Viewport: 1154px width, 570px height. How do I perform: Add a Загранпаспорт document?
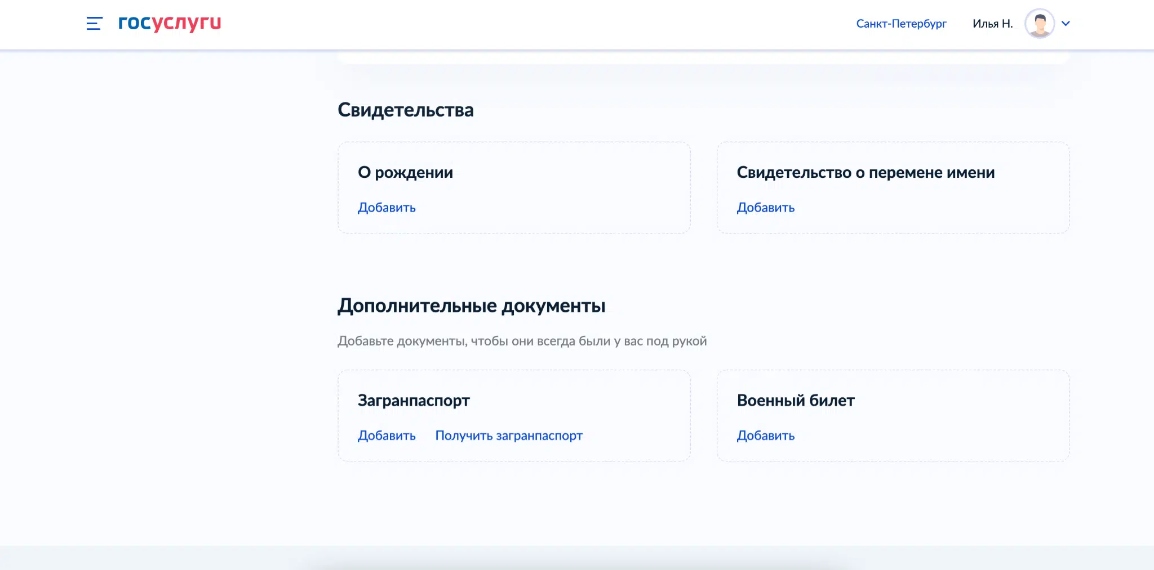[387, 436]
